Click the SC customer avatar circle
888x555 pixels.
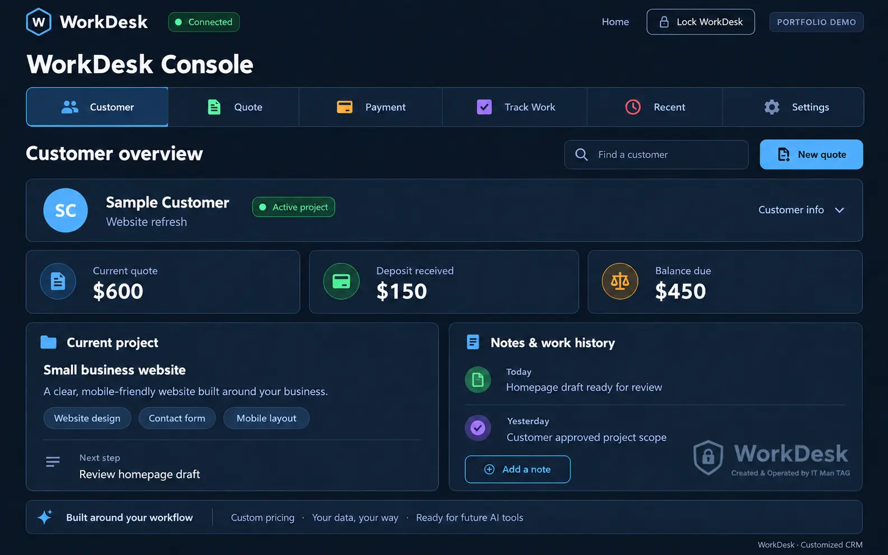point(66,210)
